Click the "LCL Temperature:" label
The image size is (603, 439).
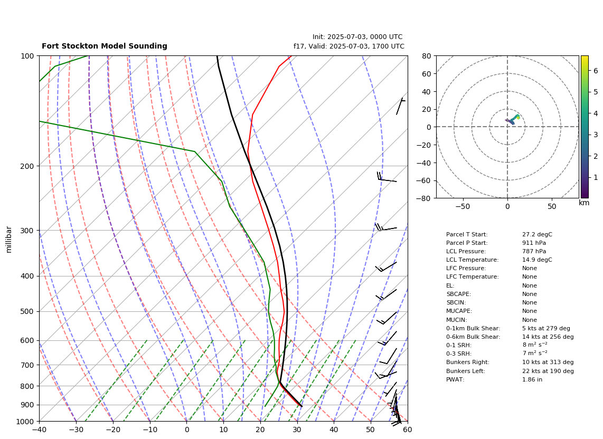[x=472, y=260]
